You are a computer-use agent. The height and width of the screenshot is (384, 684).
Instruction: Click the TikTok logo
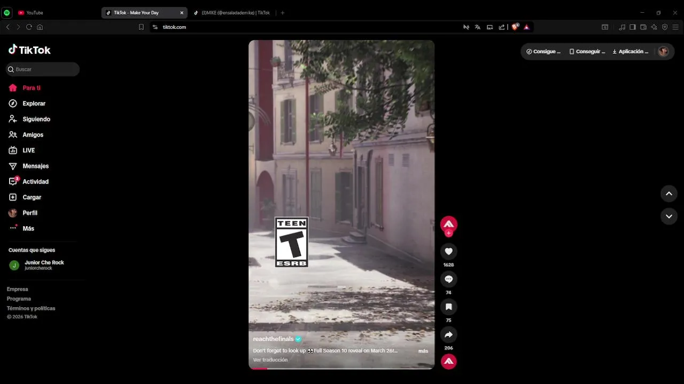(29, 50)
